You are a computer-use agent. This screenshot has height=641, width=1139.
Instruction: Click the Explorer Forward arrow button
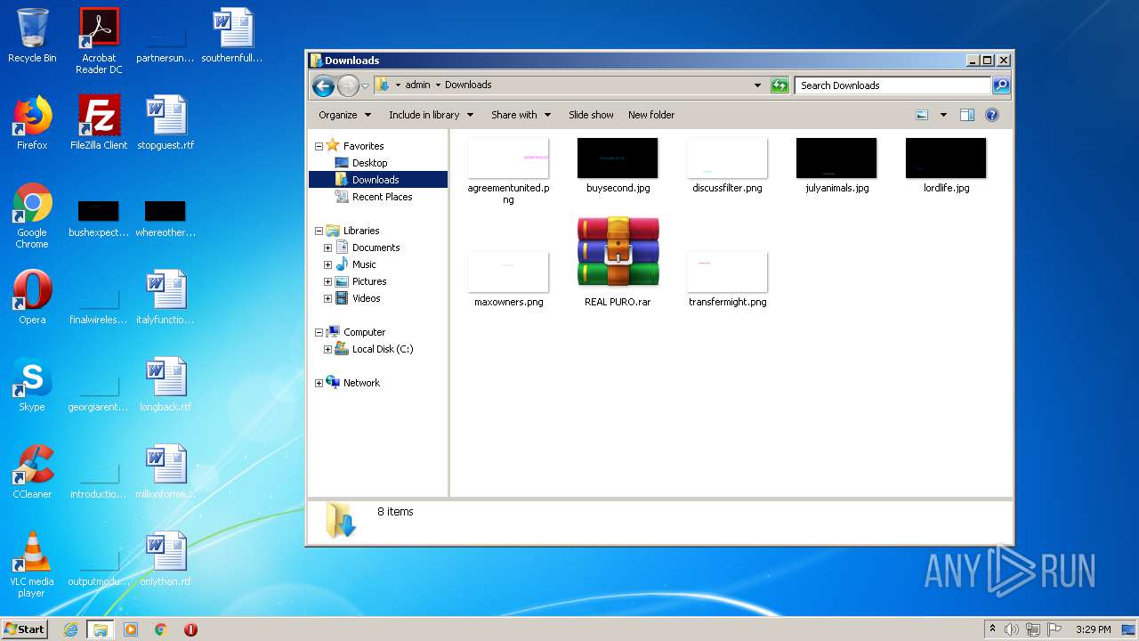click(x=348, y=85)
